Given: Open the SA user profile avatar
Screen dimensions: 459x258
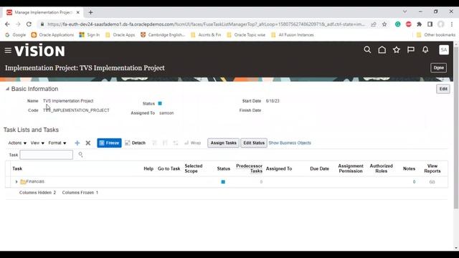Looking at the screenshot, I should click(x=444, y=49).
